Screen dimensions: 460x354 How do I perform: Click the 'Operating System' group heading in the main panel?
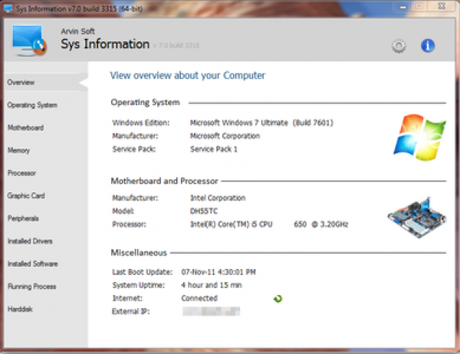pyautogui.click(x=145, y=103)
